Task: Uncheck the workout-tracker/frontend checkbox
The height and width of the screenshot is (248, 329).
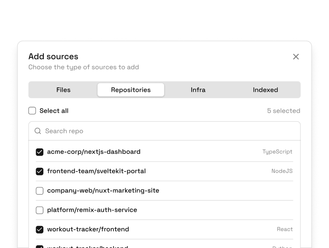Action: (40, 229)
